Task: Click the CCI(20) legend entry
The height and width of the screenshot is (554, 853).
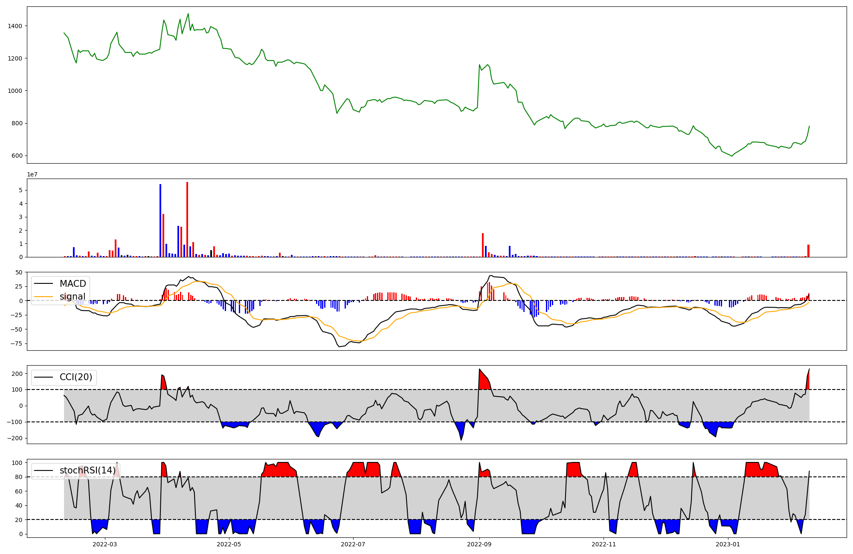Action: pos(76,377)
